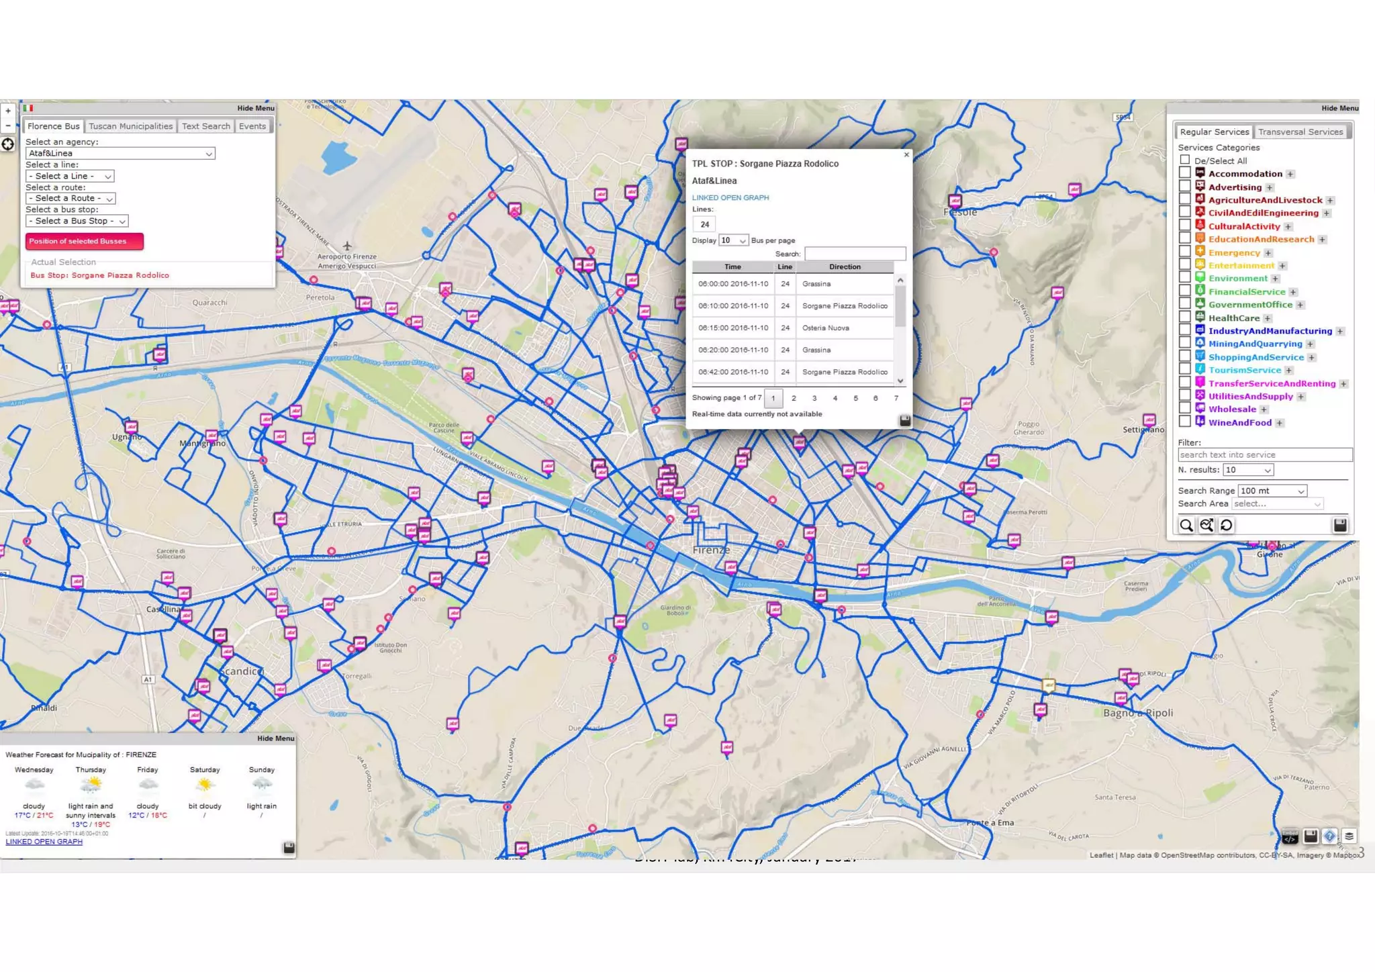The width and height of the screenshot is (1375, 972).
Task: Open the Select a Line dropdown
Action: coord(70,176)
